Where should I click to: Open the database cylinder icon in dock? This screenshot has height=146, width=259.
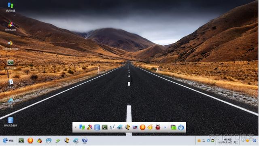(x=97, y=127)
